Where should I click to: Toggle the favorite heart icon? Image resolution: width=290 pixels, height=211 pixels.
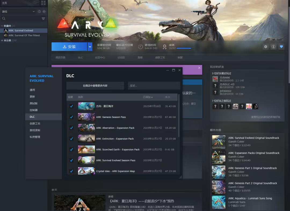click(281, 47)
